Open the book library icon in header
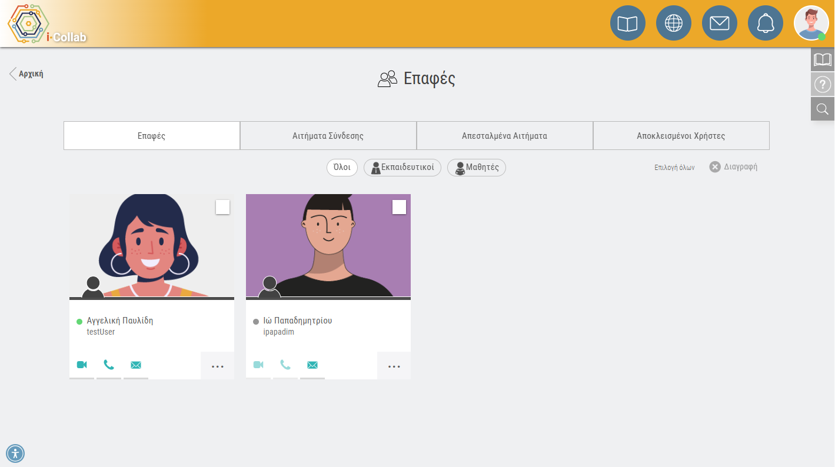This screenshot has width=835, height=467. tap(628, 23)
